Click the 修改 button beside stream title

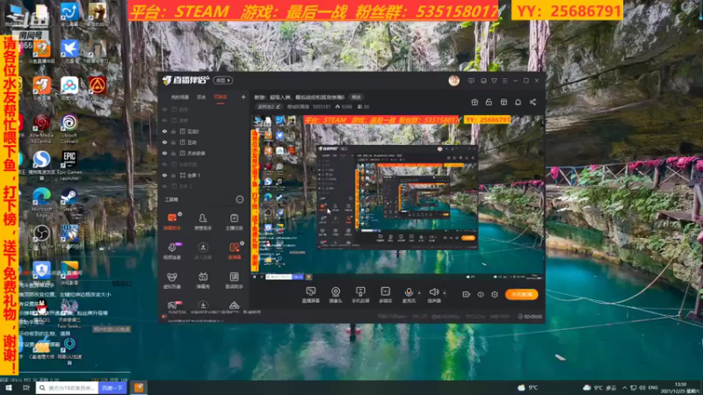(x=357, y=97)
